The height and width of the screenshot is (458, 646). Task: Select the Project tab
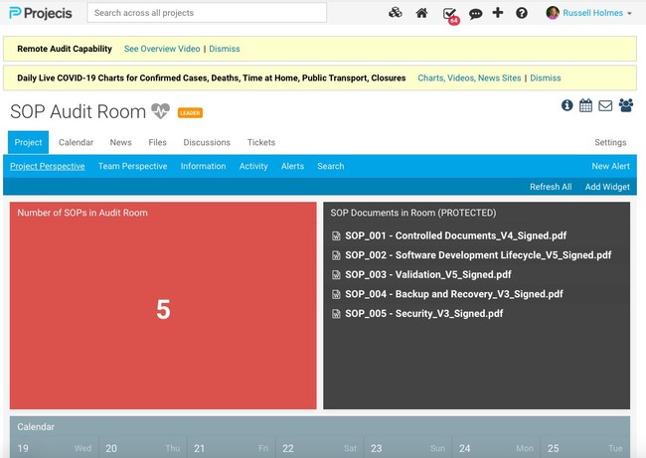coord(28,142)
